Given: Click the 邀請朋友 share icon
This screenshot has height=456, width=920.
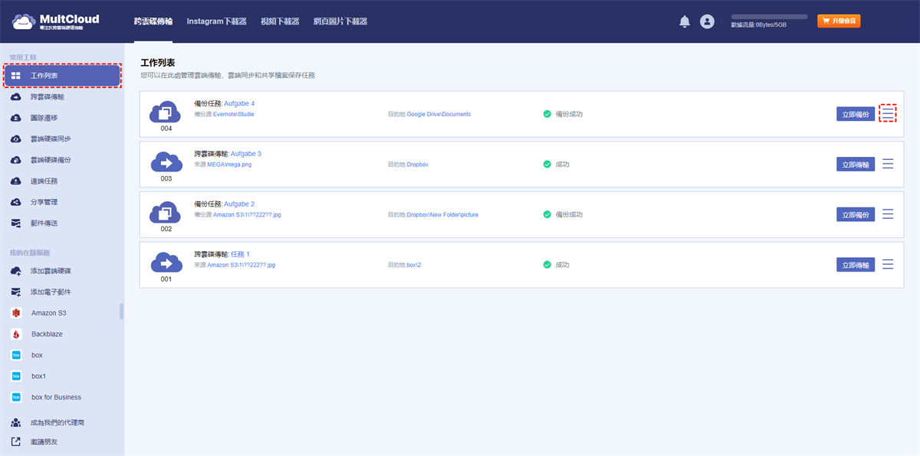Looking at the screenshot, I should pos(16,441).
